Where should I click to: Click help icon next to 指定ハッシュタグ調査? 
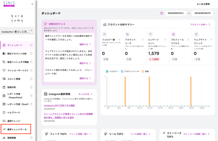(31, 62)
